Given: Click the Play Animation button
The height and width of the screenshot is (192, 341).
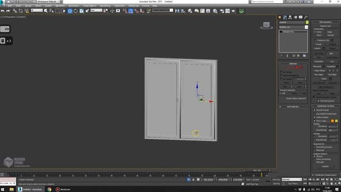Looking at the screenshot, I should click(x=314, y=179).
